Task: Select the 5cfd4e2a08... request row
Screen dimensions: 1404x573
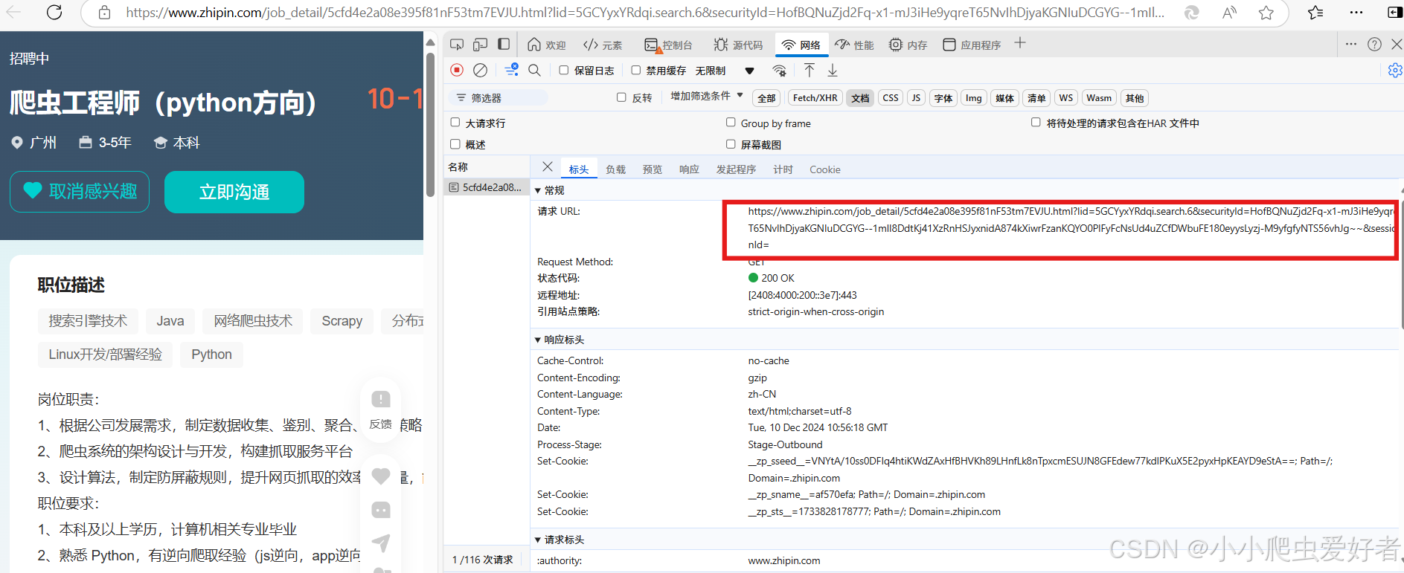Action: coord(487,187)
